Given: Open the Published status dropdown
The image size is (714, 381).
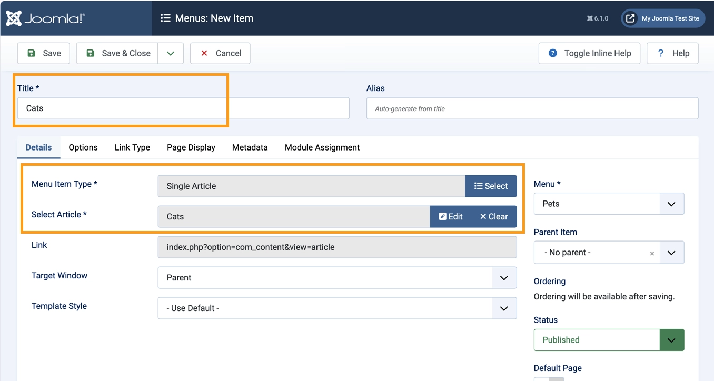Looking at the screenshot, I should pyautogui.click(x=609, y=340).
